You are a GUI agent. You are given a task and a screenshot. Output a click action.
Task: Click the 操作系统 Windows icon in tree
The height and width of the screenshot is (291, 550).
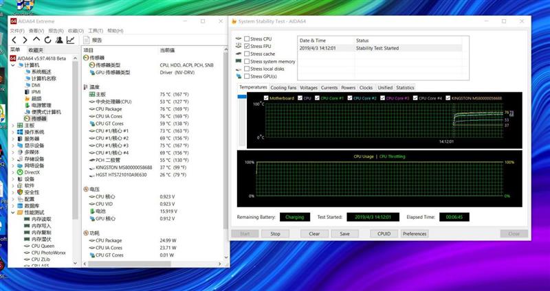click(21, 132)
